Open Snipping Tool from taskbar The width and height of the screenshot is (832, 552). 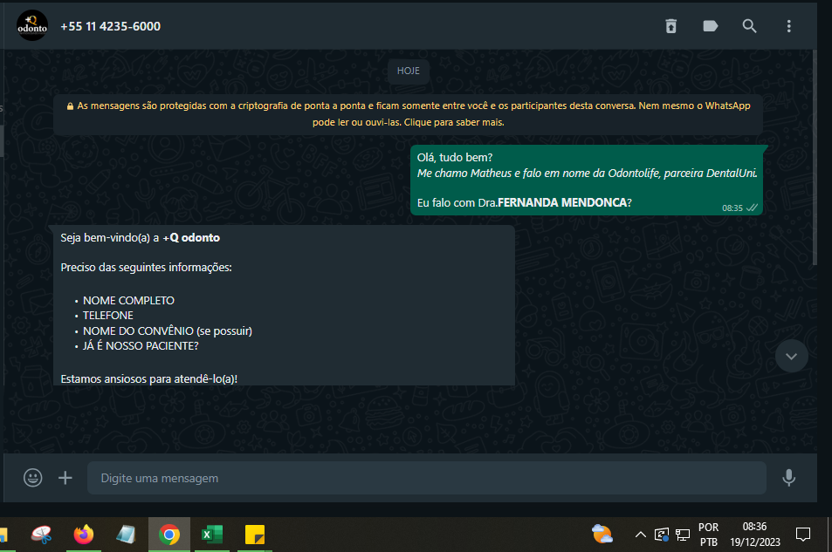point(41,535)
